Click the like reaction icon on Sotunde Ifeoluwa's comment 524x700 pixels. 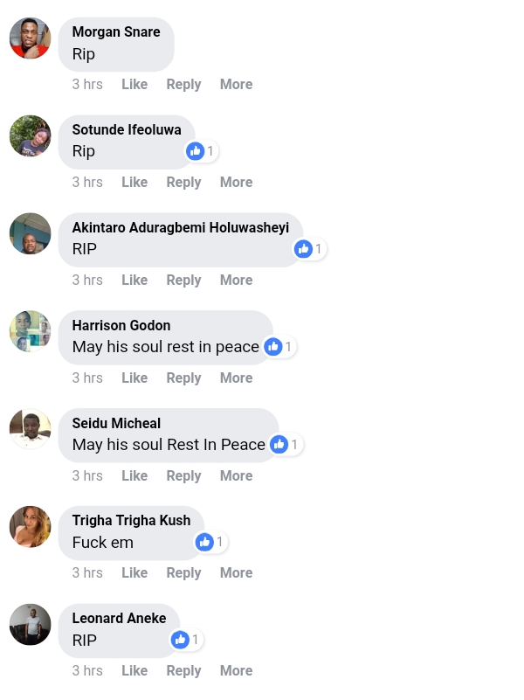(x=196, y=151)
